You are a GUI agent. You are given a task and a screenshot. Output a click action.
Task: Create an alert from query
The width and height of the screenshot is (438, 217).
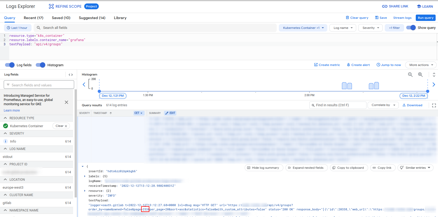pos(358,65)
